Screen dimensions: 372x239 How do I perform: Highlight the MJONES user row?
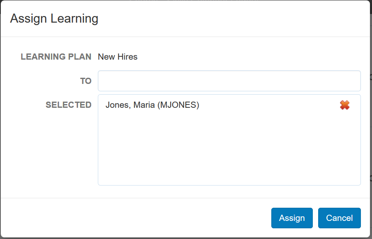[152, 105]
